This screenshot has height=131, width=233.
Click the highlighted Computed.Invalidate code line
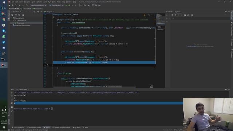click(104, 63)
